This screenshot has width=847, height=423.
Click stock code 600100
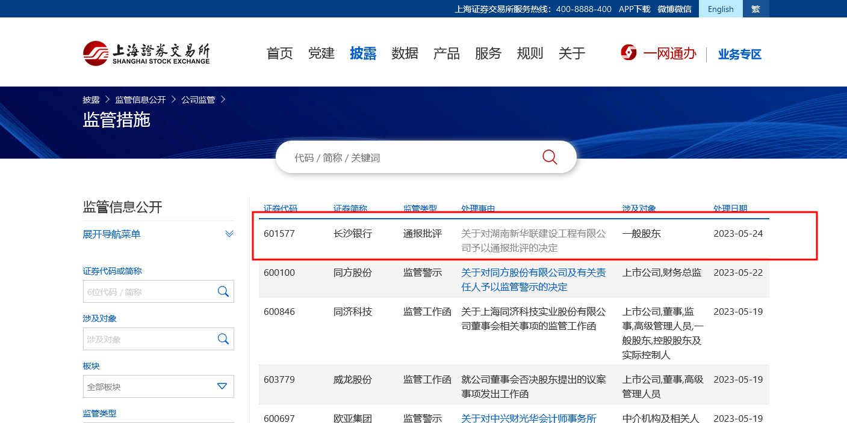[x=279, y=273]
